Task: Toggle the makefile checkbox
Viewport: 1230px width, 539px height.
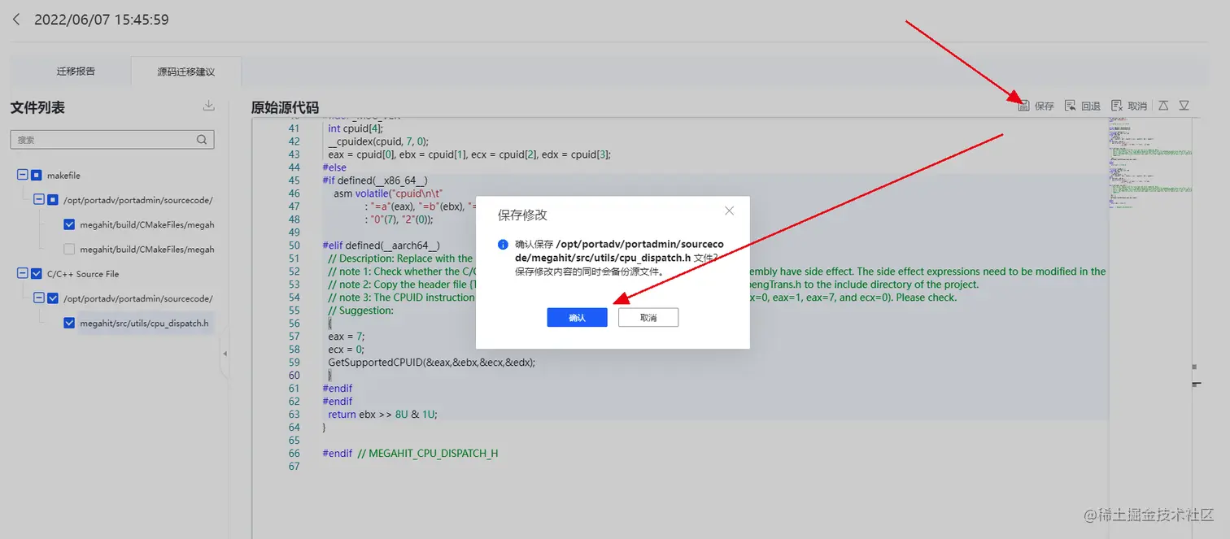Action: [x=37, y=176]
